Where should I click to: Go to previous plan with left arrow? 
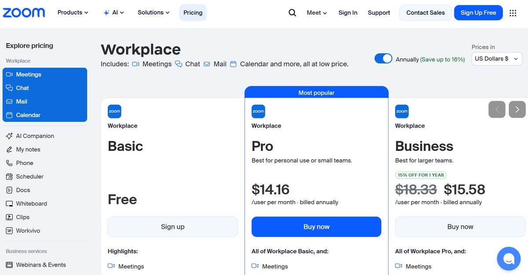coord(497,110)
